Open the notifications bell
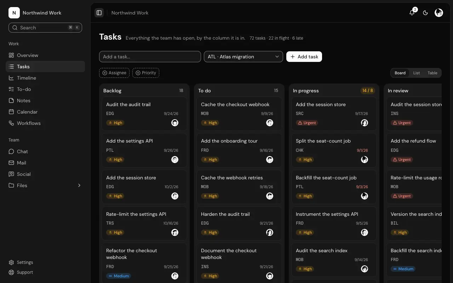Image resolution: width=453 pixels, height=283 pixels. point(412,13)
